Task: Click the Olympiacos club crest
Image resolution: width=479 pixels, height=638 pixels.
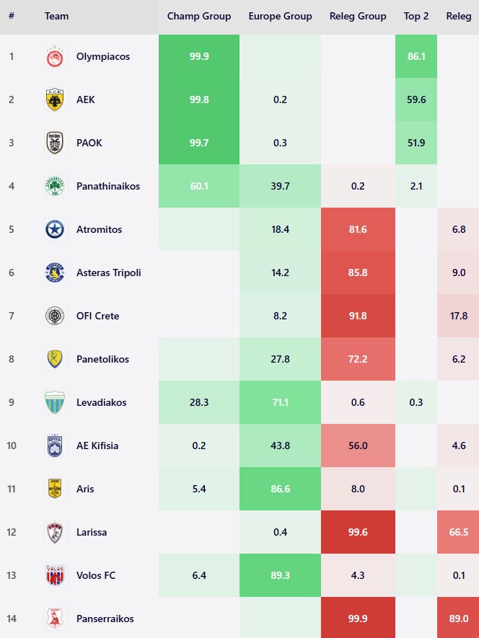Action: click(x=55, y=56)
